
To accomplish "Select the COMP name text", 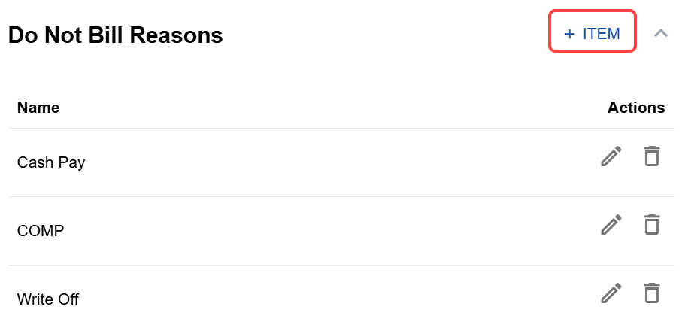I will [41, 231].
